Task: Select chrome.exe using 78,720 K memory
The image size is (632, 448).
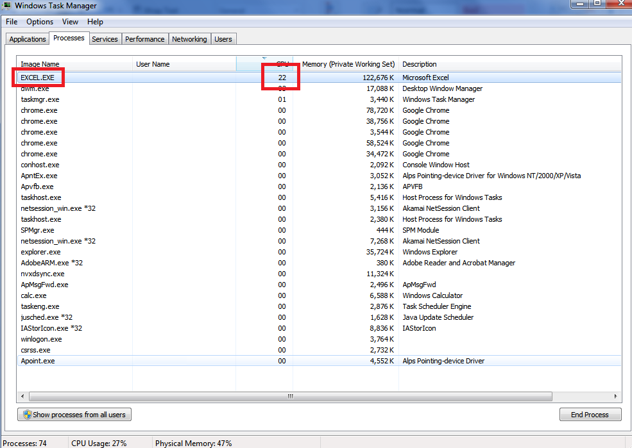Action: [319, 110]
